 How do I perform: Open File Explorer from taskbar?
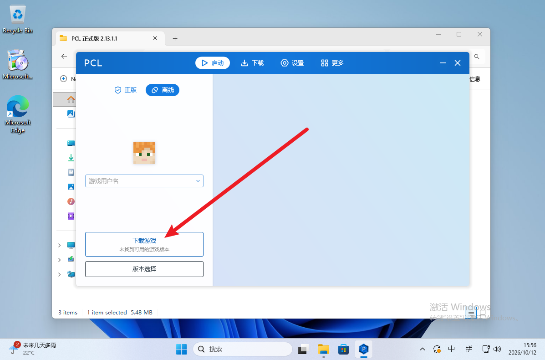(x=324, y=349)
